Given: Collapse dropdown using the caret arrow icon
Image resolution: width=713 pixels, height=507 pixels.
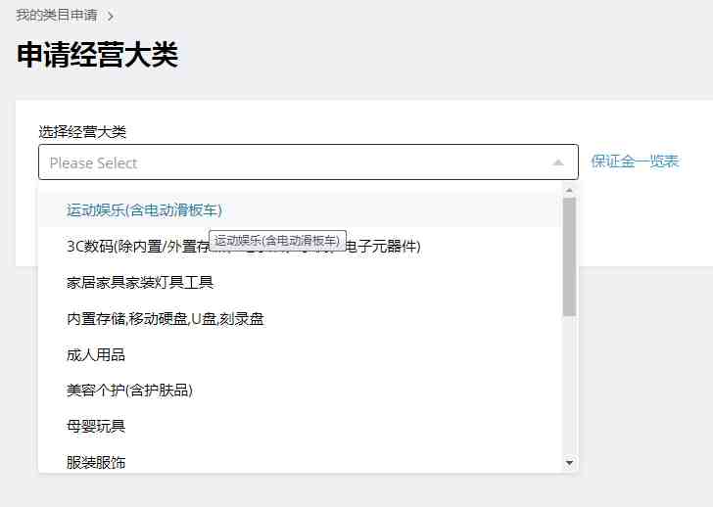Looking at the screenshot, I should [558, 162].
